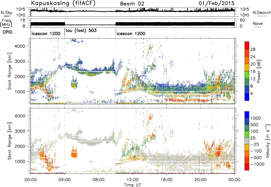Click the velocity scale value '1000'
Viewport: 271px width, 187px height.
(x=255, y=118)
